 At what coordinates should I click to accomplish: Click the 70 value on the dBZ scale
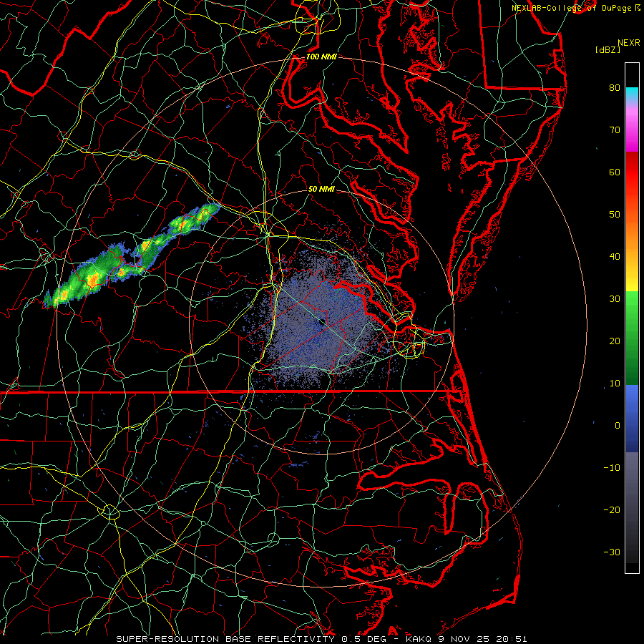click(x=615, y=130)
